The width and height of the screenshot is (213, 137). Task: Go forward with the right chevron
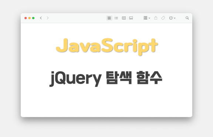click(48, 18)
